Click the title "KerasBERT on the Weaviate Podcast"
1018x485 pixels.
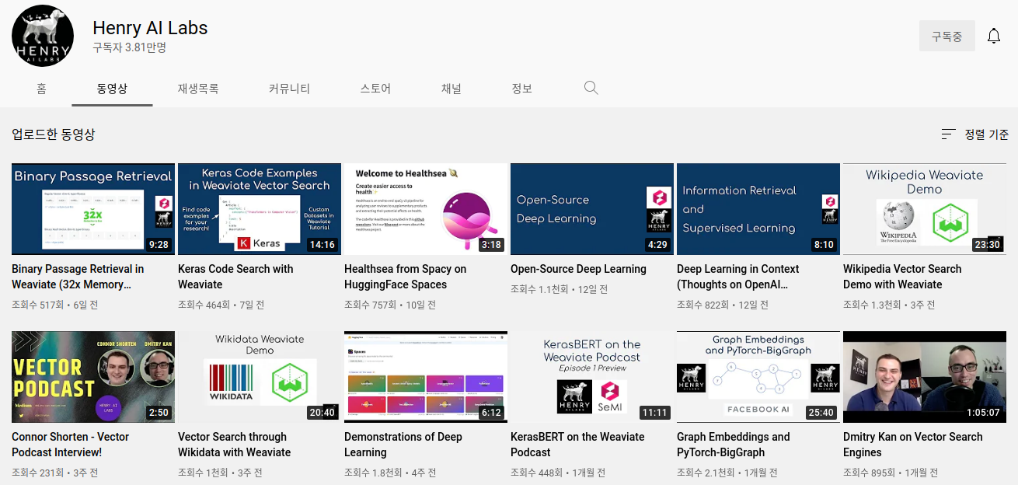coord(577,445)
